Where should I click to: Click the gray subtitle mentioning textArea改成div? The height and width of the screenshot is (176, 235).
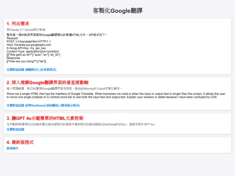(x=81, y=124)
